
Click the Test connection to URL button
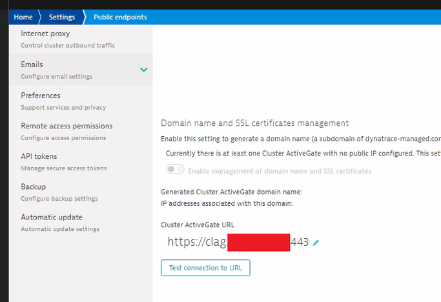click(x=205, y=267)
